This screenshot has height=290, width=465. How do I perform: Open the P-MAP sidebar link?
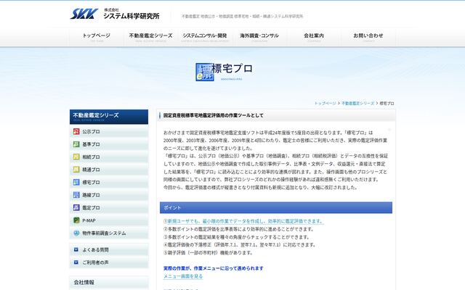109,220
